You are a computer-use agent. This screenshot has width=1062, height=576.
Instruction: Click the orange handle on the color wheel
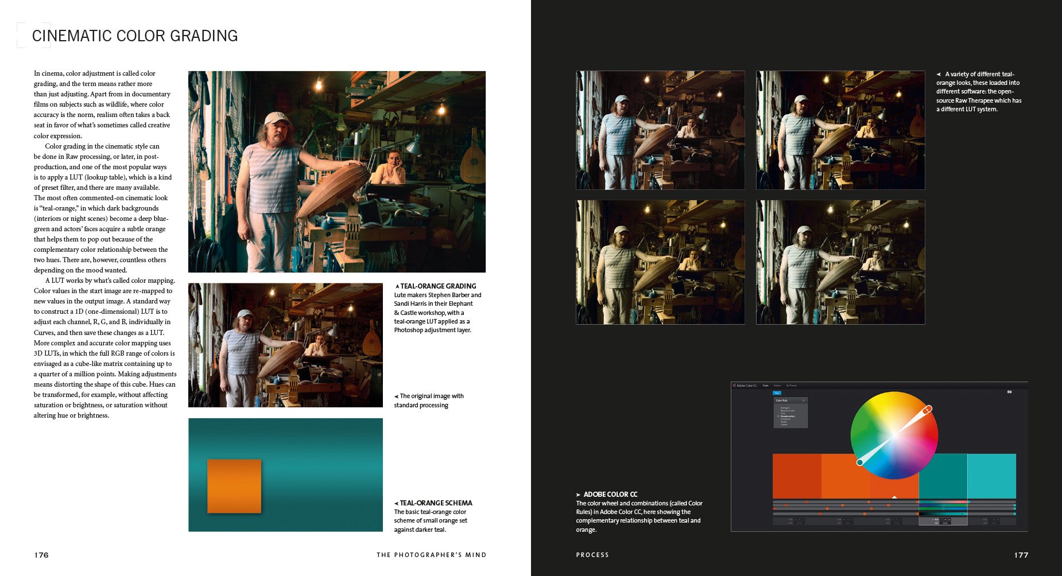[927, 410]
